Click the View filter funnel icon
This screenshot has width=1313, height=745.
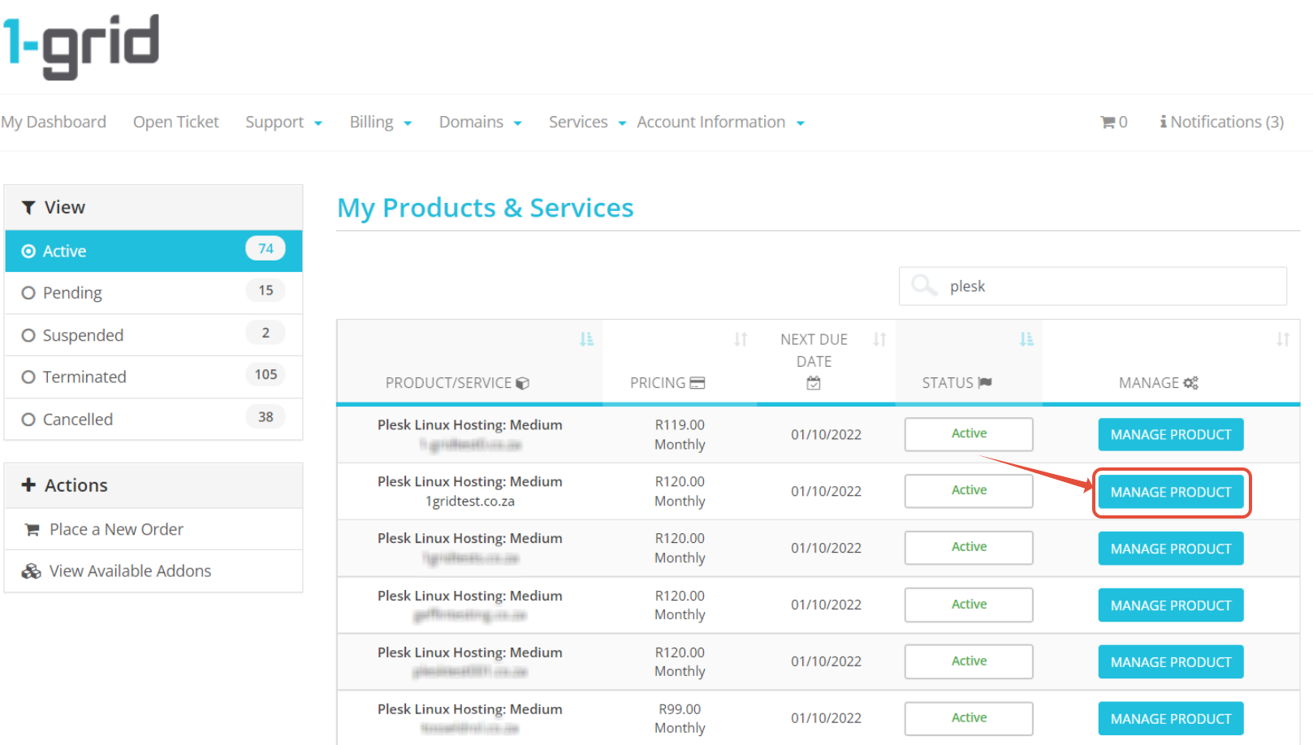tap(28, 208)
